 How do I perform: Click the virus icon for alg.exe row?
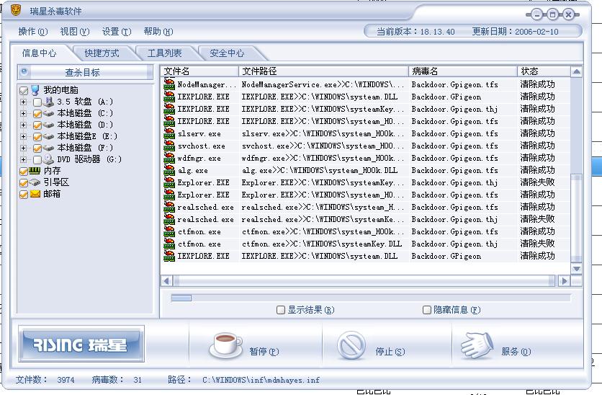tap(169, 170)
